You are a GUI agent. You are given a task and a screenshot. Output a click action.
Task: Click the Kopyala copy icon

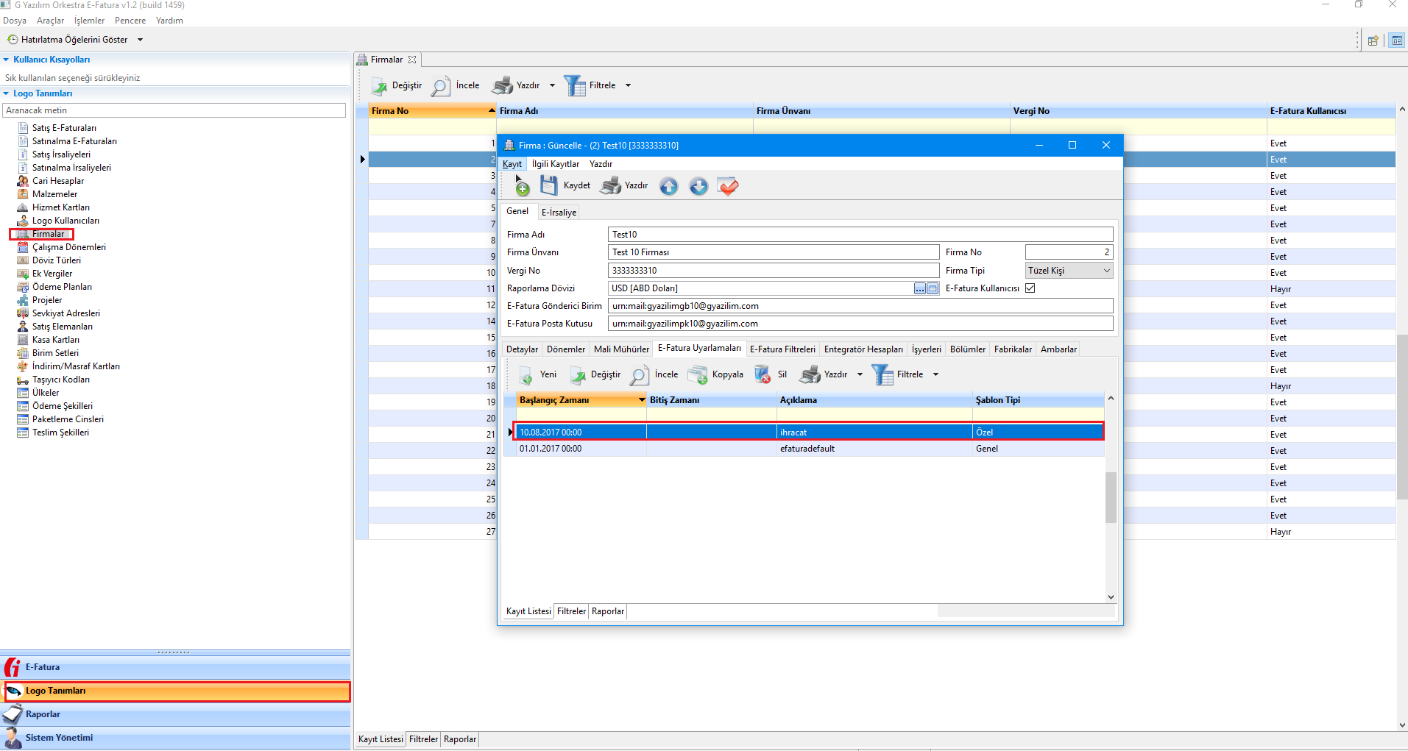(697, 374)
